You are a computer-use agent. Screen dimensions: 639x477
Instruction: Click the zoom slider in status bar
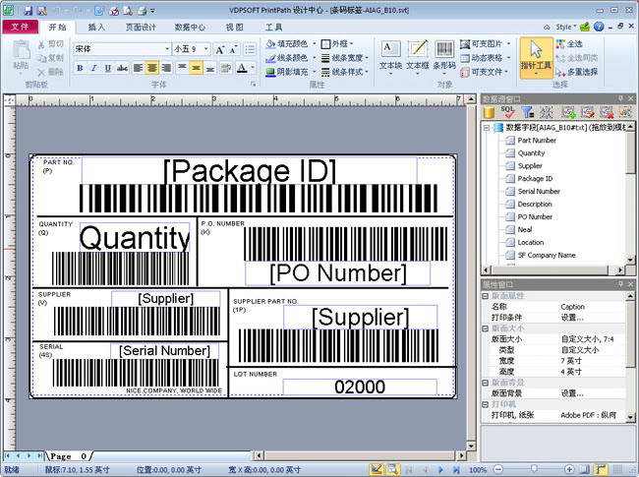(x=534, y=469)
